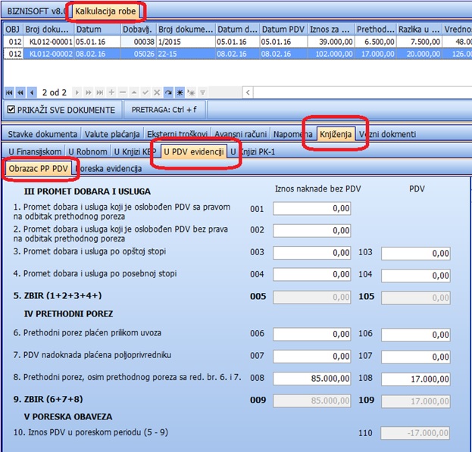Click the go-to-bookmark navigator icon

point(190,92)
